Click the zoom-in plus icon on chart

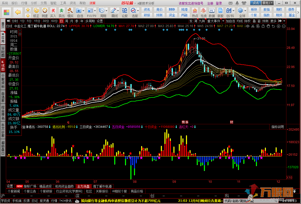coord(279,26)
